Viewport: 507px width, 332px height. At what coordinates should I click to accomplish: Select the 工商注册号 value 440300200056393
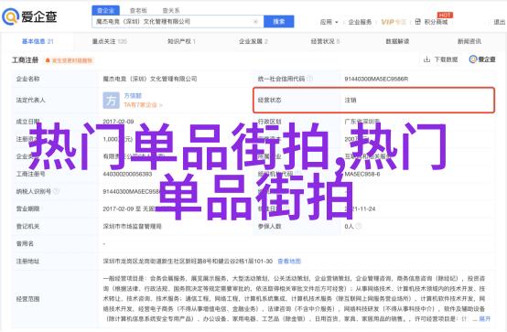(x=127, y=174)
